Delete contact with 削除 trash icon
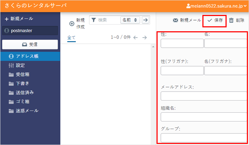The height and width of the screenshot is (145, 249). pos(231,21)
